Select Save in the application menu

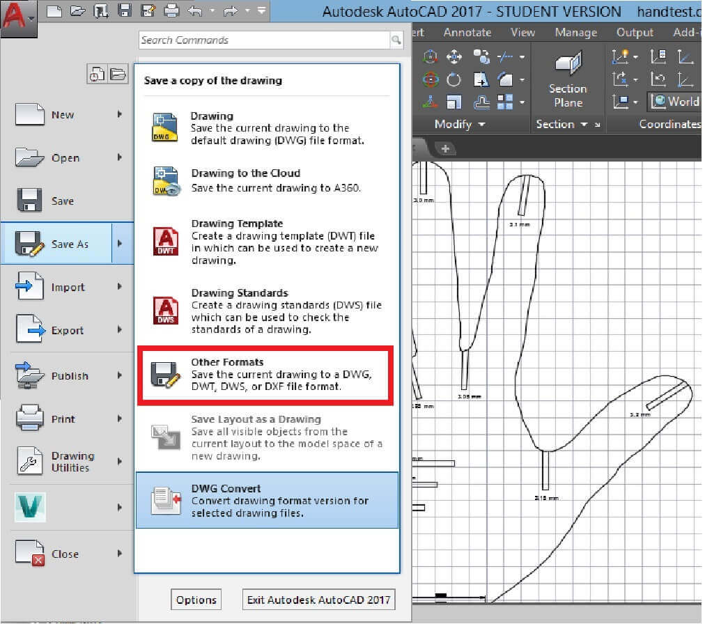[x=68, y=201]
